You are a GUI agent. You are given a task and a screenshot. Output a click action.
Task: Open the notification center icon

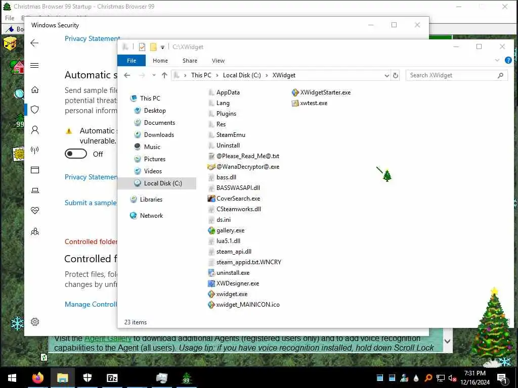502,378
